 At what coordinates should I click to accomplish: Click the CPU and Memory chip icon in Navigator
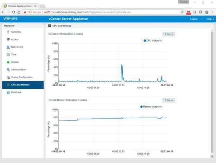[8, 85]
